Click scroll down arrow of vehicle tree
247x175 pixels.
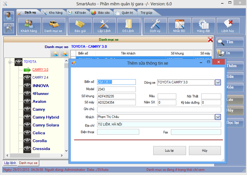tap(66, 151)
